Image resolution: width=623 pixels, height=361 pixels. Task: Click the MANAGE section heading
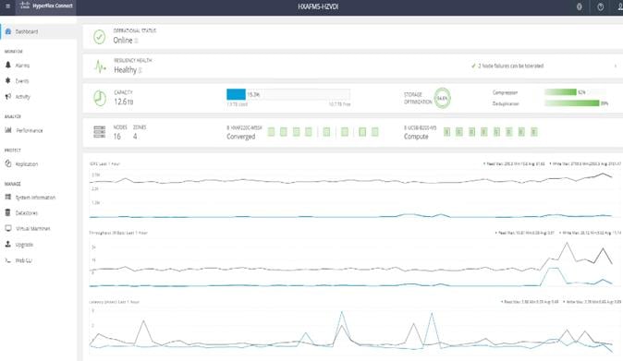(13, 184)
